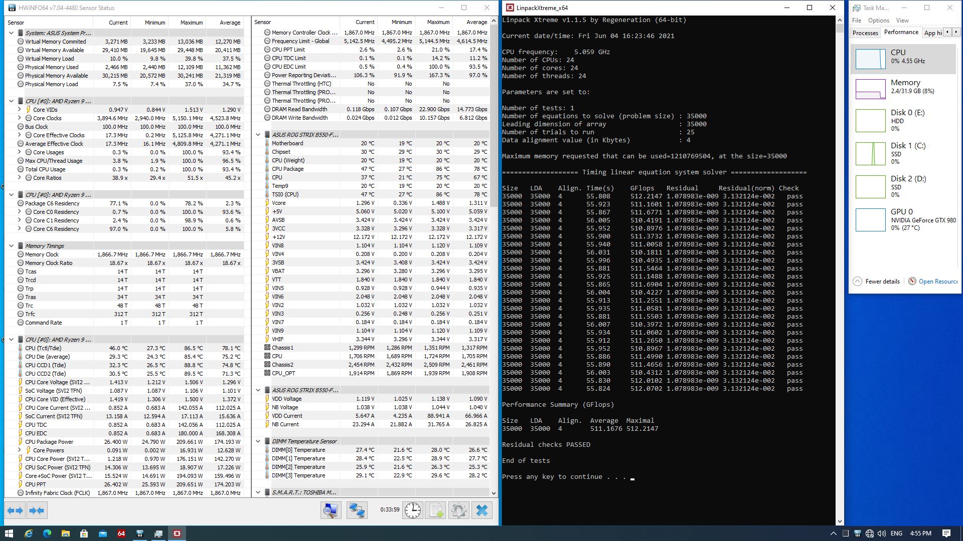The height and width of the screenshot is (541, 963).
Task: Open Microsoft Store from the taskbar
Action: pyautogui.click(x=84, y=533)
